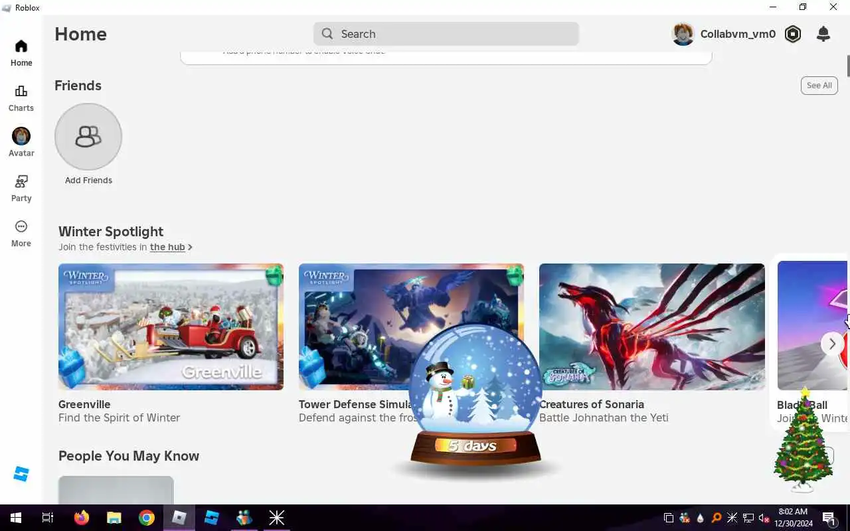Image resolution: width=850 pixels, height=531 pixels.
Task: Follow 'the hub' link
Action: pyautogui.click(x=167, y=247)
